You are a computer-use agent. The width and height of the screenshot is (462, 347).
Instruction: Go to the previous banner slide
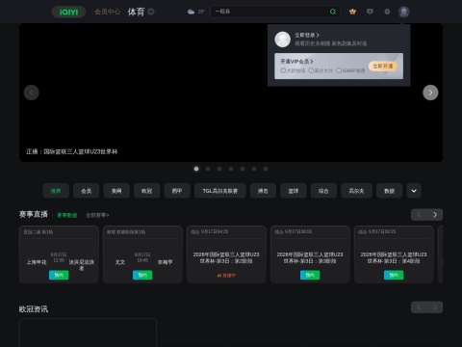coord(32,93)
